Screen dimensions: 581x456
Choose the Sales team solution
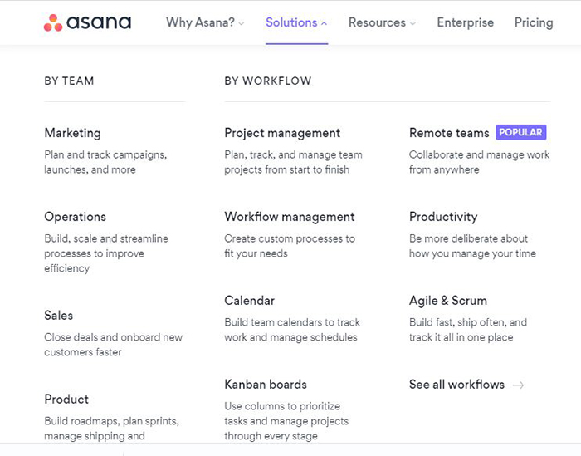tap(59, 316)
